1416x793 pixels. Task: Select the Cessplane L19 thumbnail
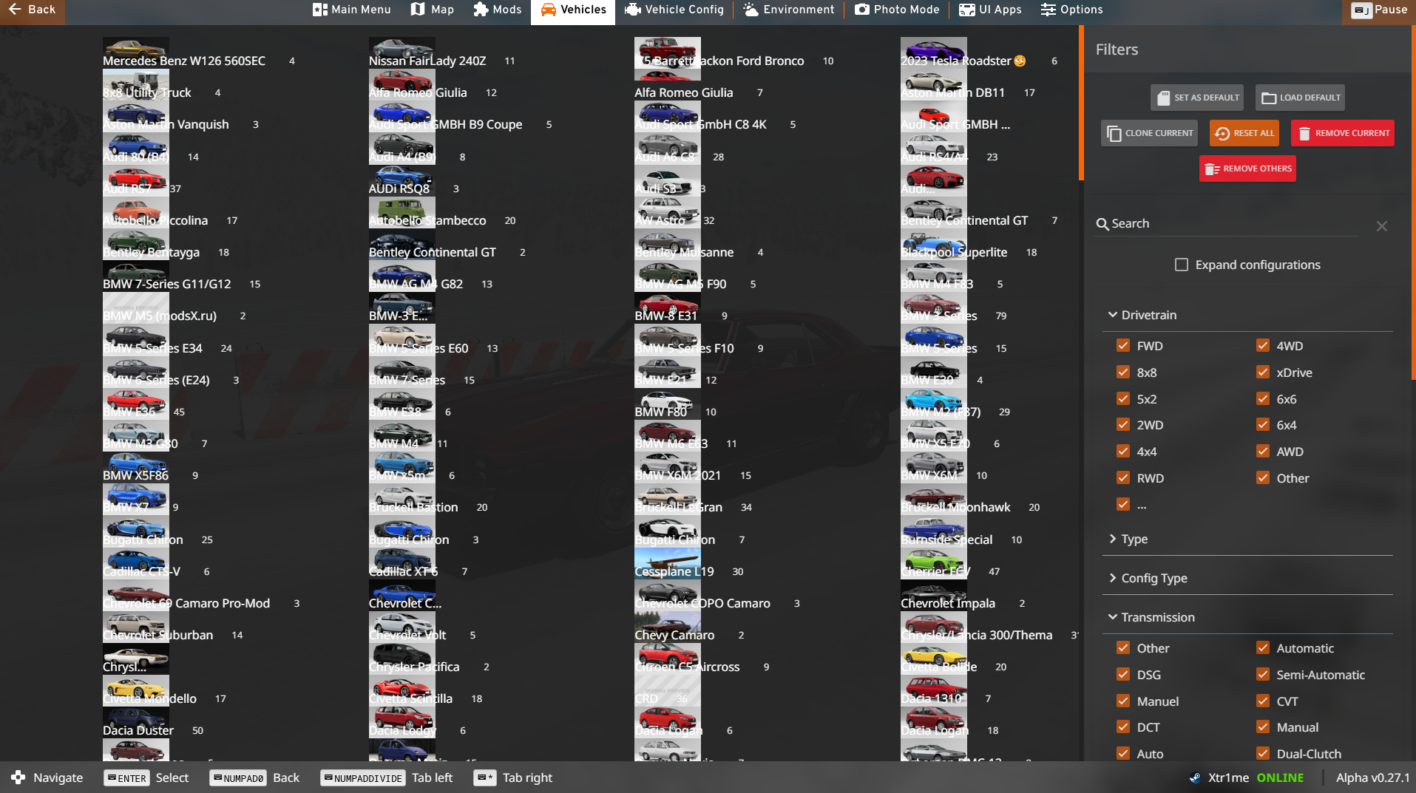(x=668, y=563)
